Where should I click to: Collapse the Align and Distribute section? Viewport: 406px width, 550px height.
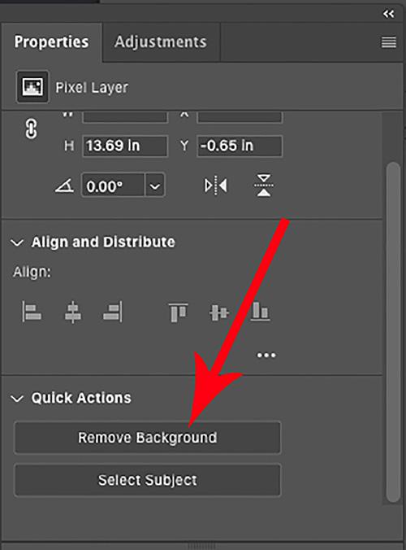(x=17, y=242)
